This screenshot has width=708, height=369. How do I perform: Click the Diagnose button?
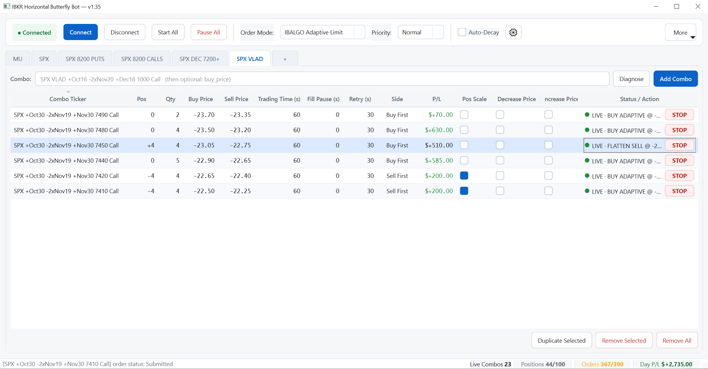pyautogui.click(x=631, y=79)
